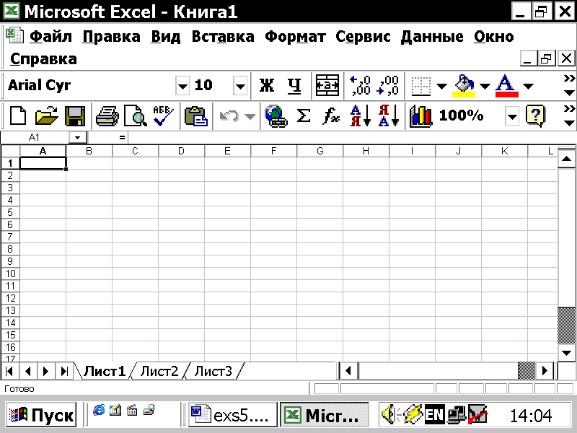Open the Данные menu
The height and width of the screenshot is (433, 577).
[432, 37]
